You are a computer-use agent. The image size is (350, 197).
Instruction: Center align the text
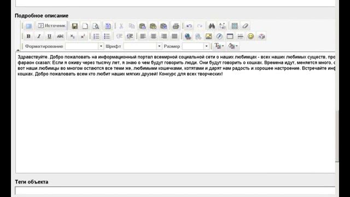[x=153, y=36]
